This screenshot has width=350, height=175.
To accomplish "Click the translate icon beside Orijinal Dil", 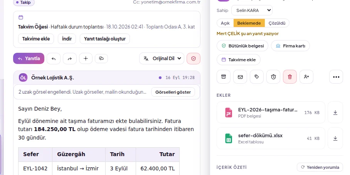I will [x=146, y=59].
